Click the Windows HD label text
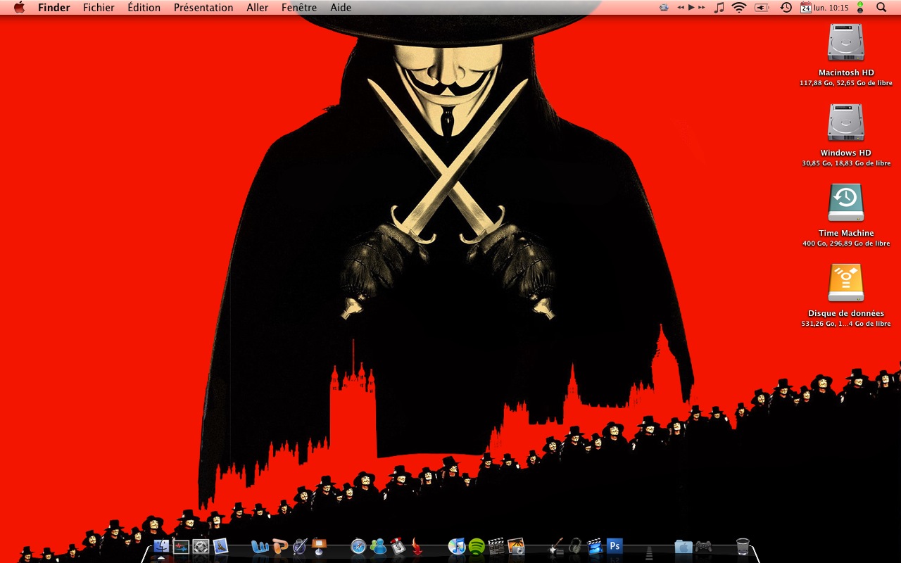Image resolution: width=901 pixels, height=563 pixels. click(x=846, y=153)
